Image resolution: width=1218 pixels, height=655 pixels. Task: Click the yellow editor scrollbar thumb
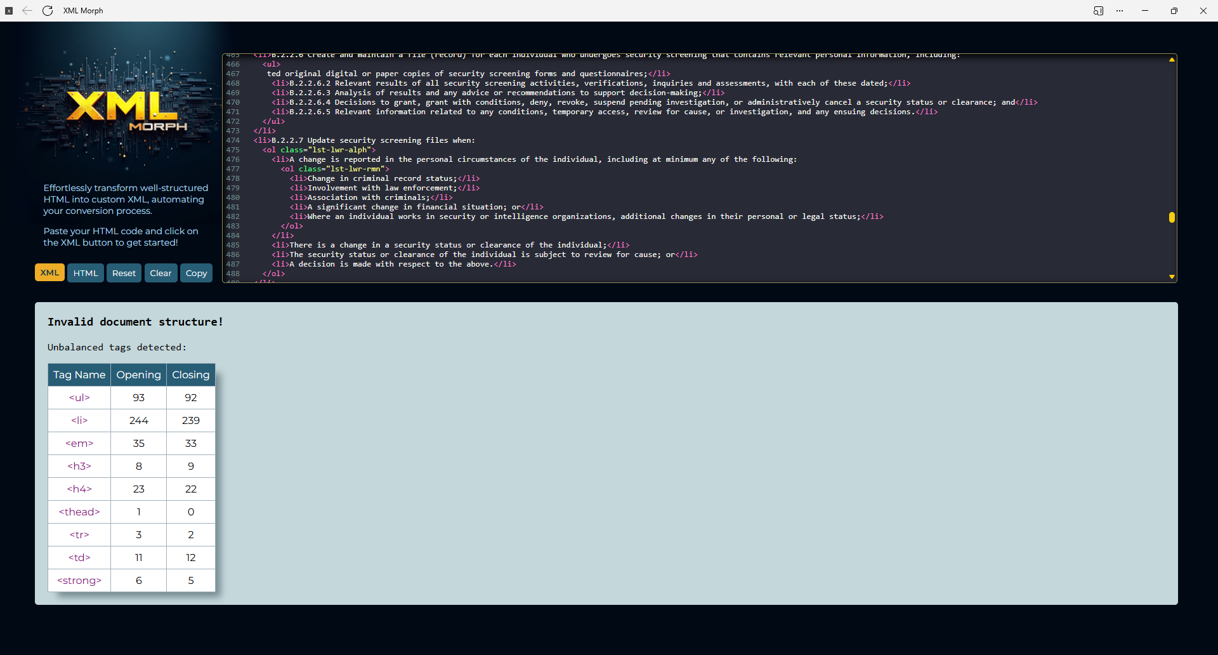coord(1172,217)
